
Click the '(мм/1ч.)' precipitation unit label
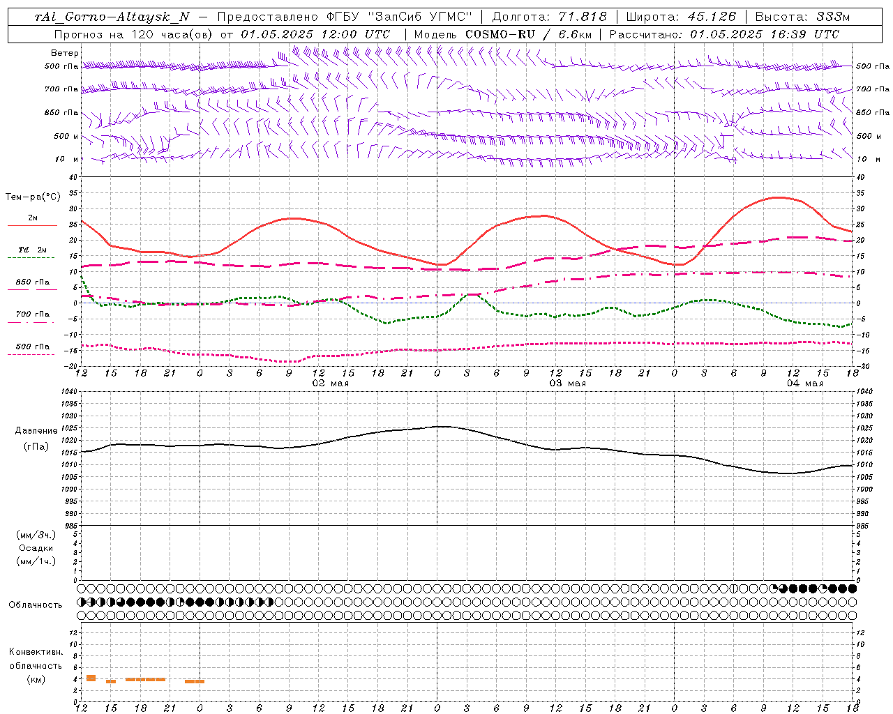pyautogui.click(x=36, y=561)
